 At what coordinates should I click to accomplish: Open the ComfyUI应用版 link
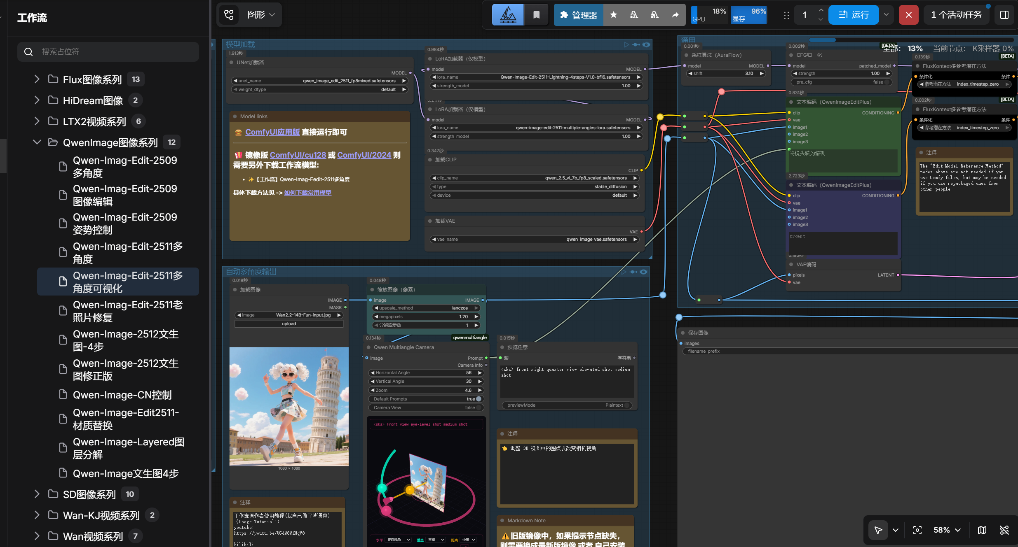272,132
